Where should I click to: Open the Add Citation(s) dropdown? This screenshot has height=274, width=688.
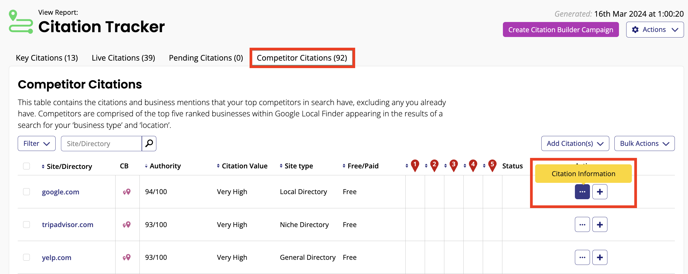coord(575,143)
